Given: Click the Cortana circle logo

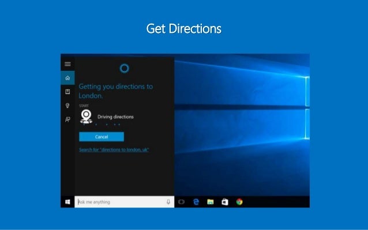Looking at the screenshot, I should [x=125, y=69].
